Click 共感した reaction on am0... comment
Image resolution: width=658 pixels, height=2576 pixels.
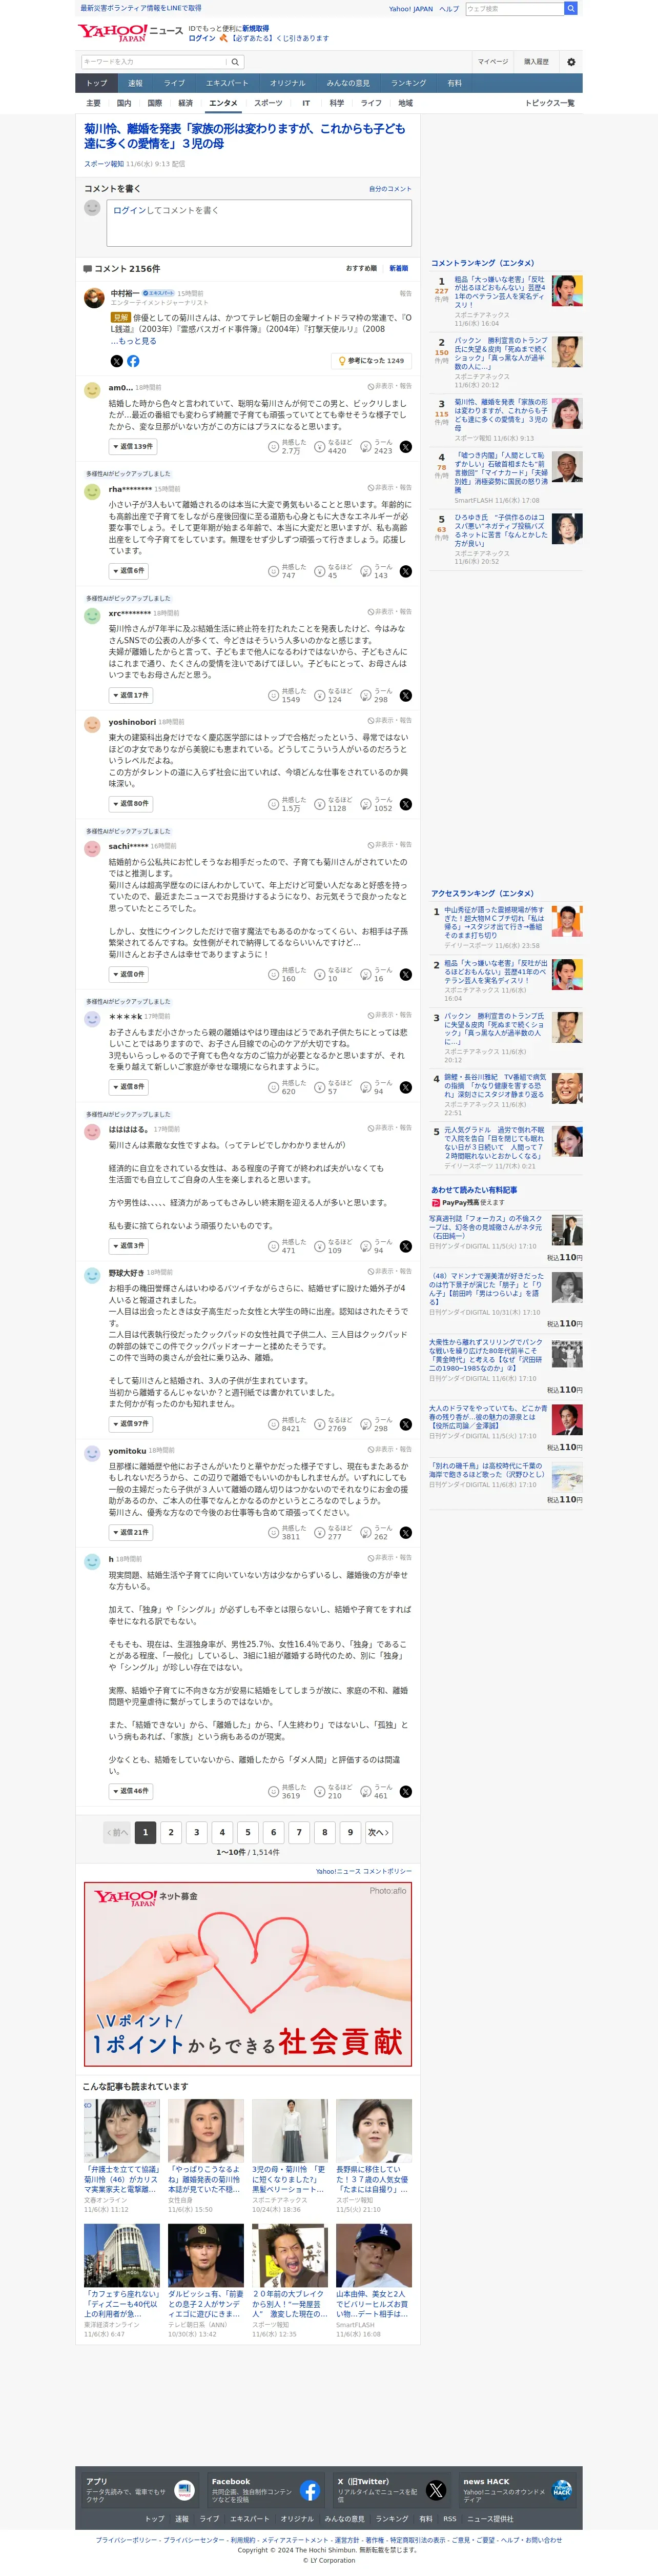(x=287, y=447)
